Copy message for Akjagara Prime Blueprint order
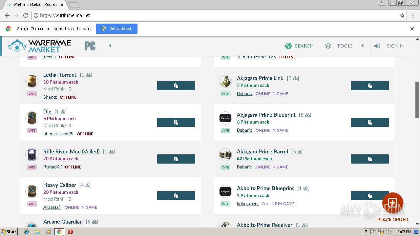 pos(370,122)
